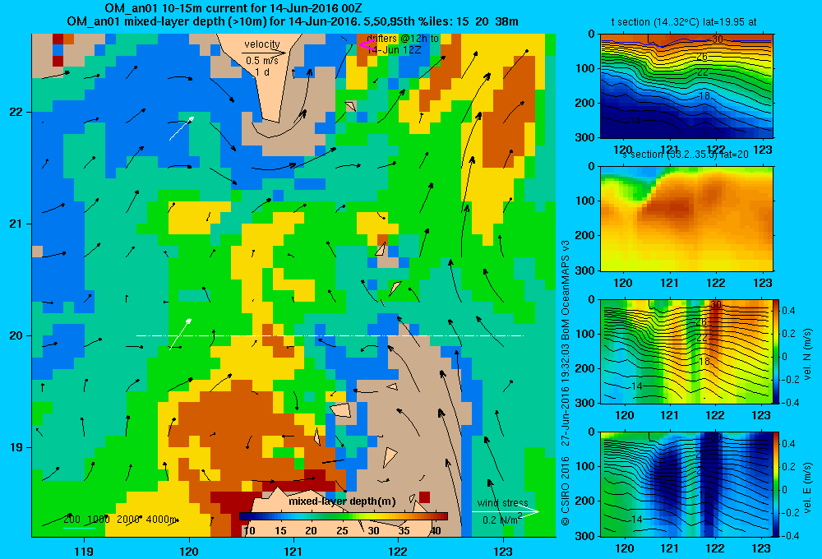Viewport: 822px width, 559px height.
Task: Click the 'drifters @12h to' label
Action: pyautogui.click(x=403, y=39)
